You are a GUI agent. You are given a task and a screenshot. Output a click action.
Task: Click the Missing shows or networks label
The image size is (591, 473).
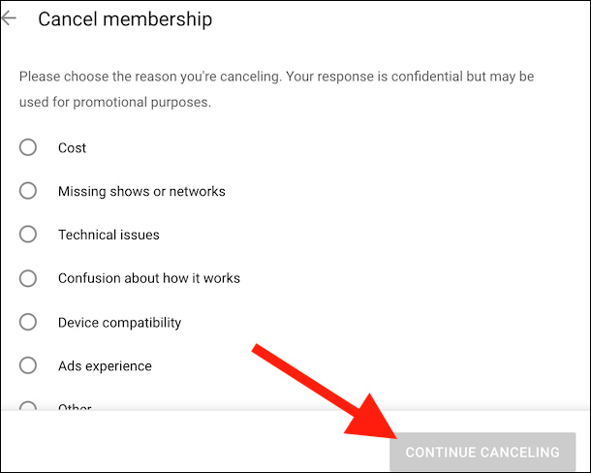[x=141, y=192]
